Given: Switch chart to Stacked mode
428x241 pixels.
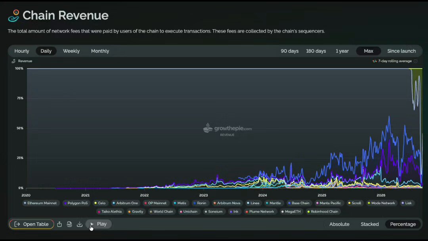Looking at the screenshot, I should [370, 224].
